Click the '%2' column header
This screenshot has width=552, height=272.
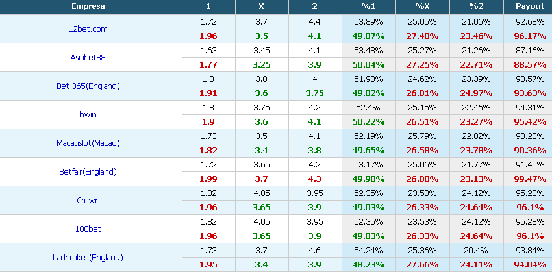476,7
